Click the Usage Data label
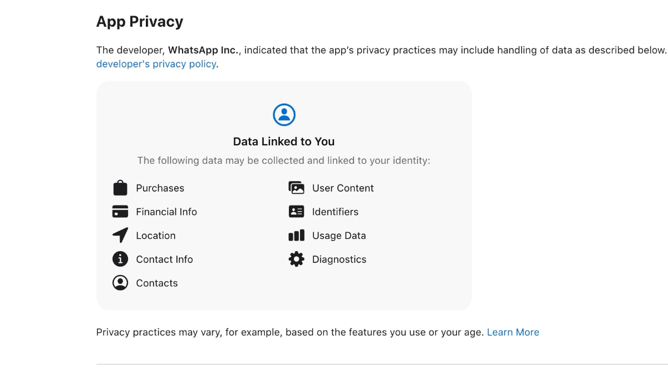The height and width of the screenshot is (376, 668). click(339, 236)
